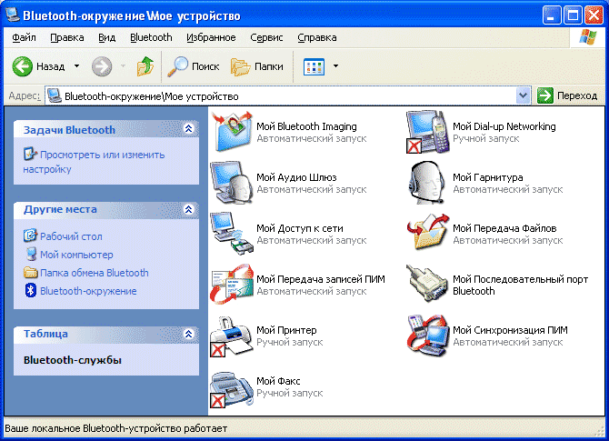
Task: Expand the address bar dropdown
Action: 524,95
